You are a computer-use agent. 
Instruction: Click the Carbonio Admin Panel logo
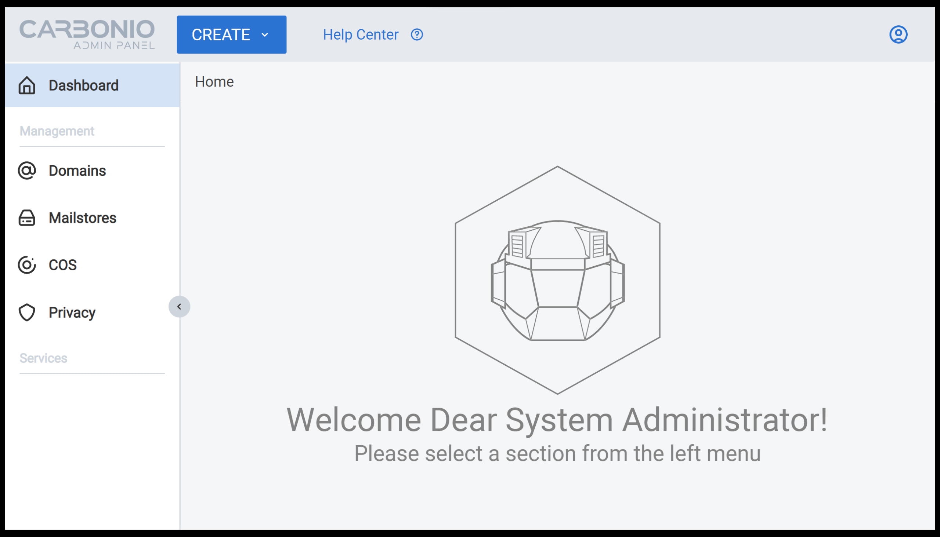(x=87, y=35)
